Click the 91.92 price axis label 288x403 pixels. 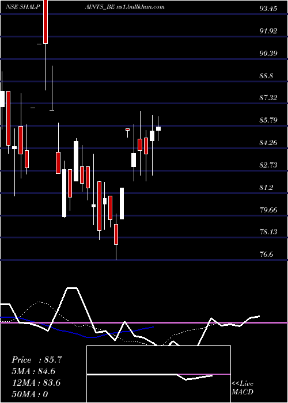click(268, 31)
